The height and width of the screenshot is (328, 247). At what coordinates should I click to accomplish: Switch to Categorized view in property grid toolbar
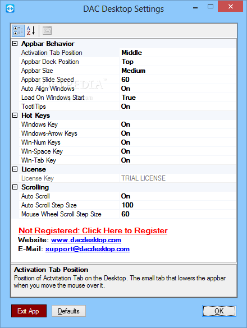pos(18,31)
